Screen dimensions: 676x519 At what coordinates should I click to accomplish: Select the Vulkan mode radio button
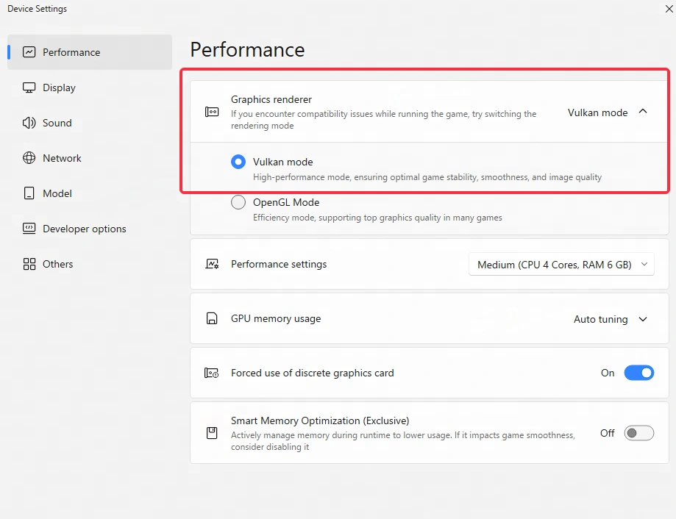[238, 162]
